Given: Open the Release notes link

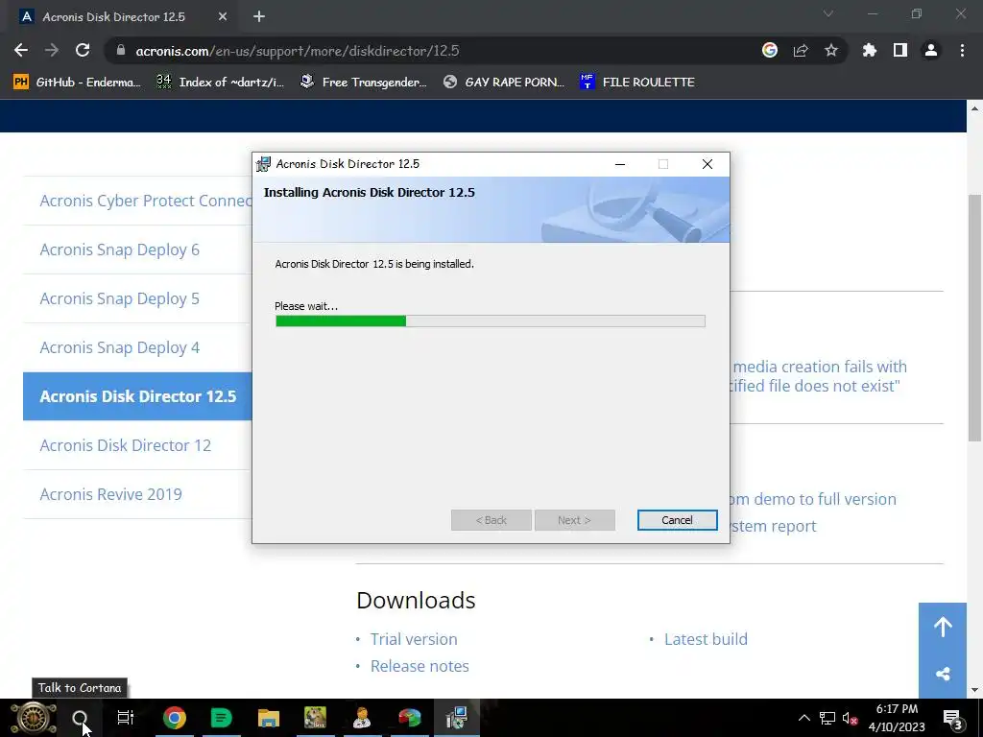Looking at the screenshot, I should 420,666.
